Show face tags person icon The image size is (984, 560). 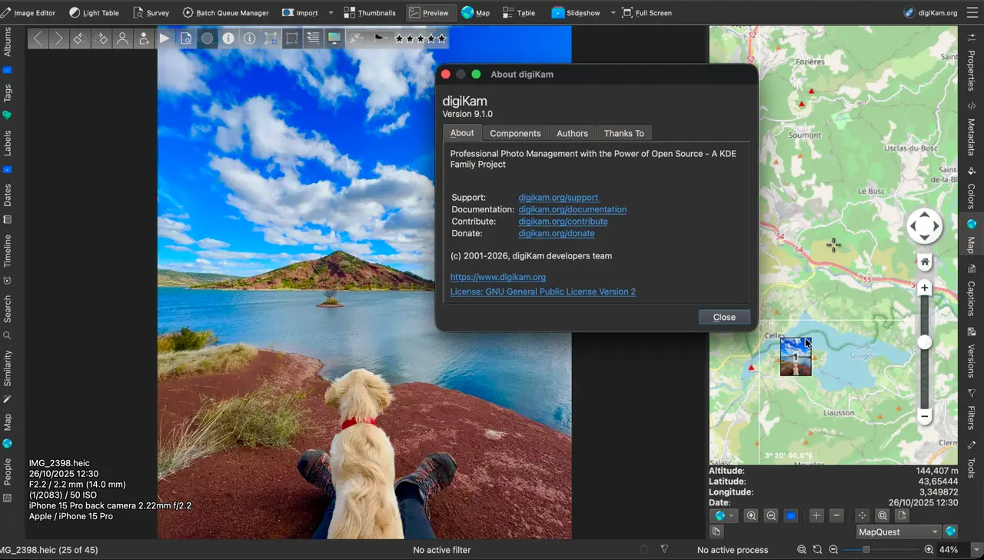click(x=122, y=38)
